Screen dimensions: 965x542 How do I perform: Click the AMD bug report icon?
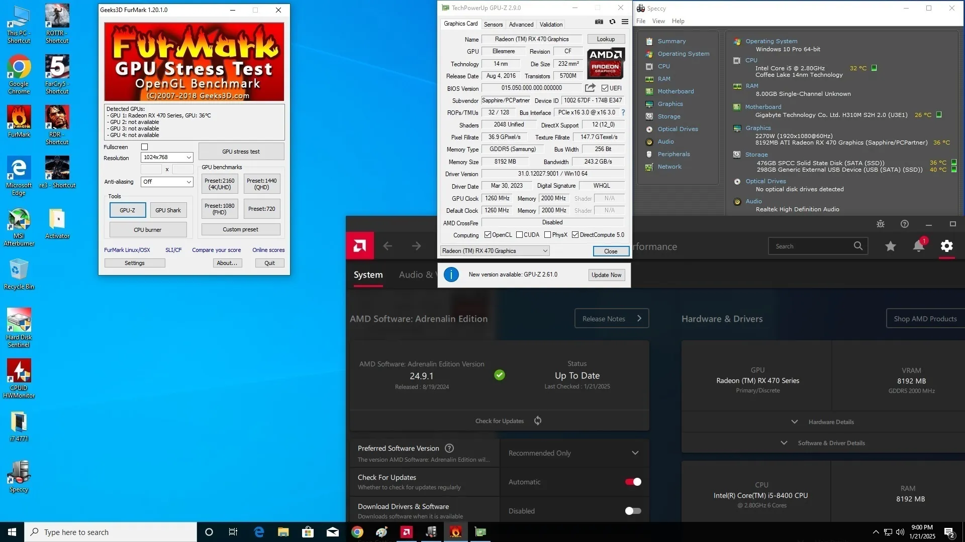click(x=881, y=224)
